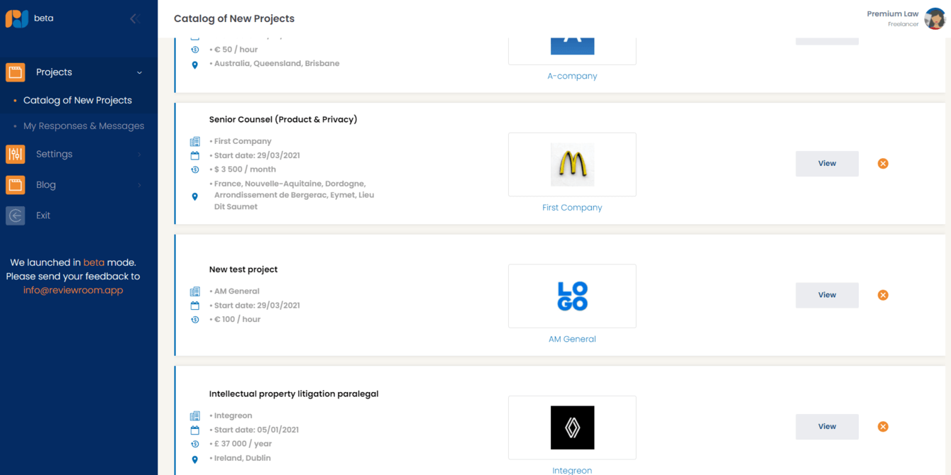Collapse the Projects menu chevron

pyautogui.click(x=139, y=72)
